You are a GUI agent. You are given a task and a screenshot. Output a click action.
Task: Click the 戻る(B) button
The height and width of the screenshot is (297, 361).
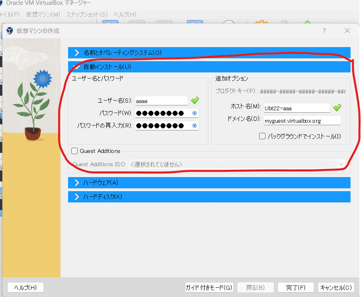coord(255,288)
